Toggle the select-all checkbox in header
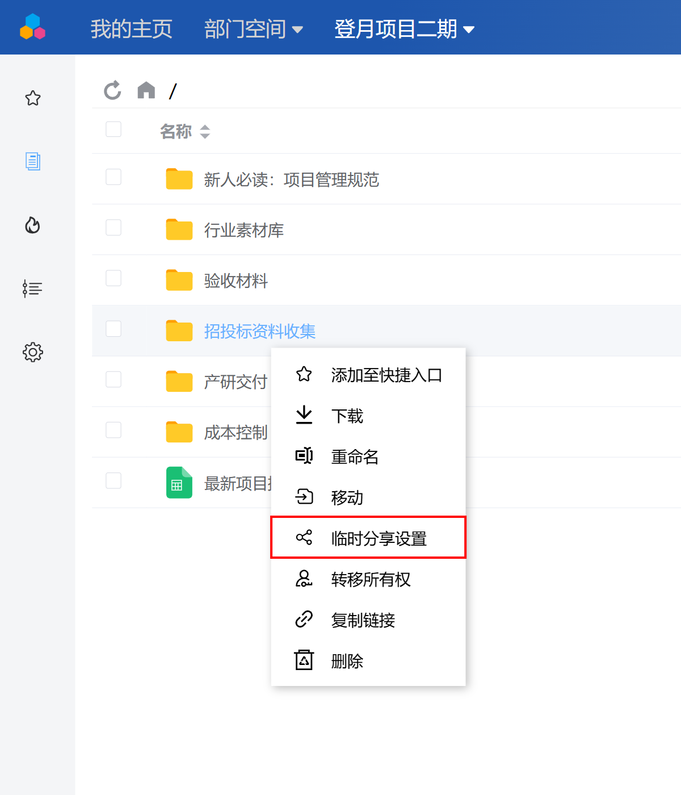This screenshot has width=681, height=795. [113, 129]
